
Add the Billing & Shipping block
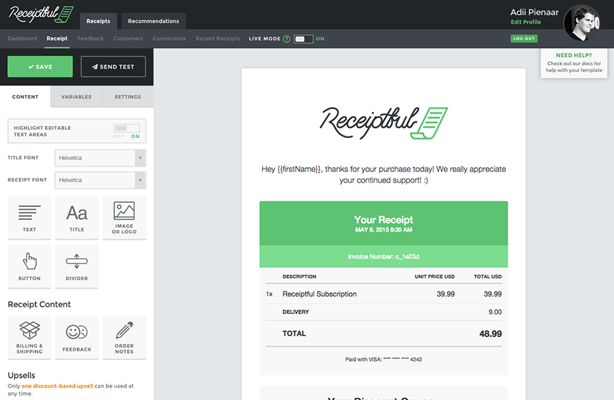29,337
